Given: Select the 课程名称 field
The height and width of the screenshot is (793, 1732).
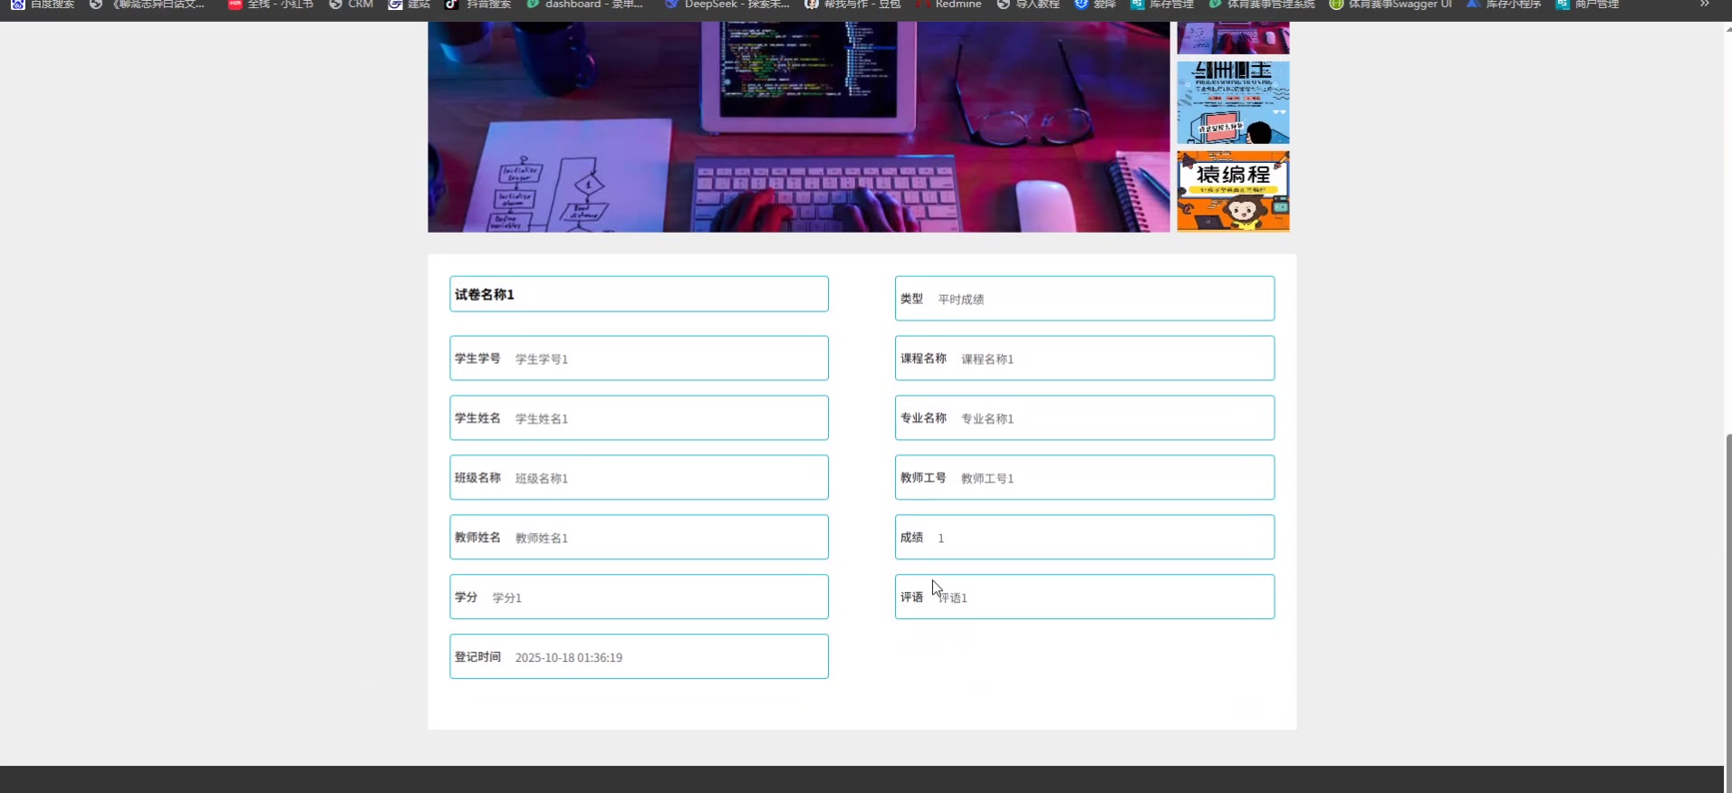Looking at the screenshot, I should [x=1084, y=358].
